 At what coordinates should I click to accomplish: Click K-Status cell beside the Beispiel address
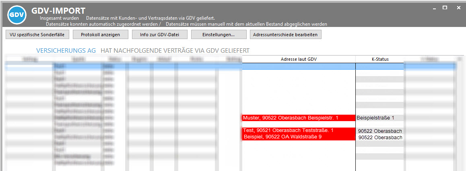pos(379,137)
